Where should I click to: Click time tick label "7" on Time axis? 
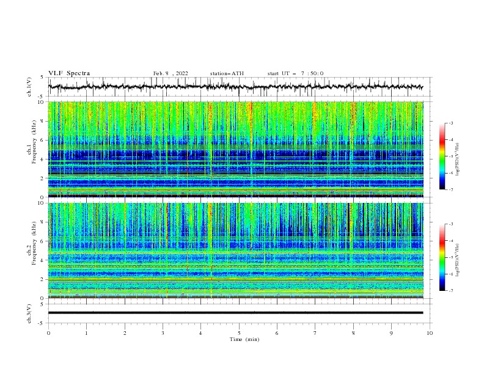point(315,333)
